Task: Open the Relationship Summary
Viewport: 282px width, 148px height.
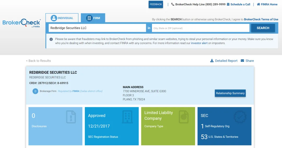Action: tap(230, 93)
